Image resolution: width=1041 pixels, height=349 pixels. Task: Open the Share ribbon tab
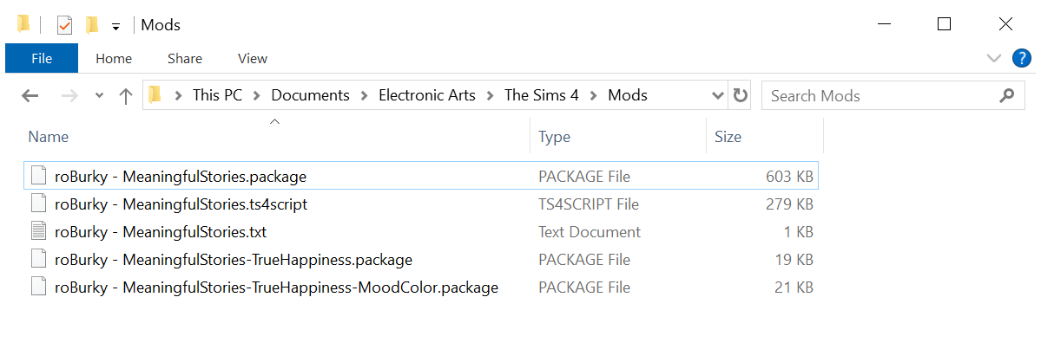click(185, 59)
